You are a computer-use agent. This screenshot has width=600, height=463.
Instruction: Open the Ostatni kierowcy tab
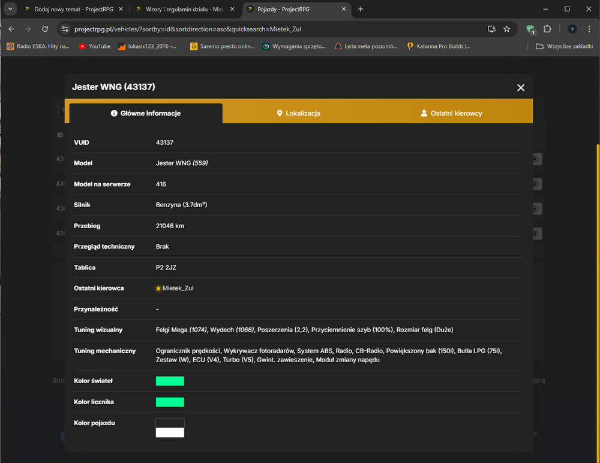pos(451,113)
